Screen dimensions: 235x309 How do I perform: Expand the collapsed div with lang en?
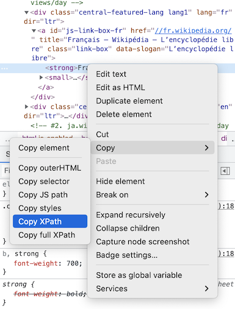[x=26, y=107]
